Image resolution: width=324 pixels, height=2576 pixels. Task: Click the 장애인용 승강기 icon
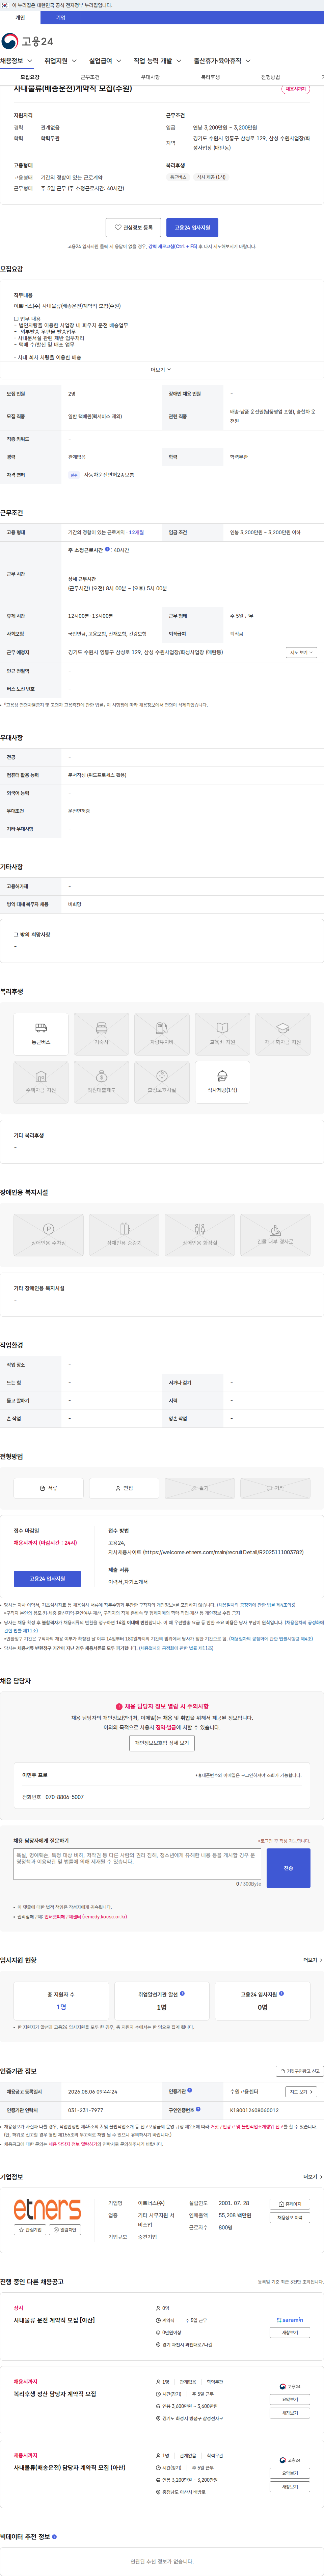coord(124,1235)
